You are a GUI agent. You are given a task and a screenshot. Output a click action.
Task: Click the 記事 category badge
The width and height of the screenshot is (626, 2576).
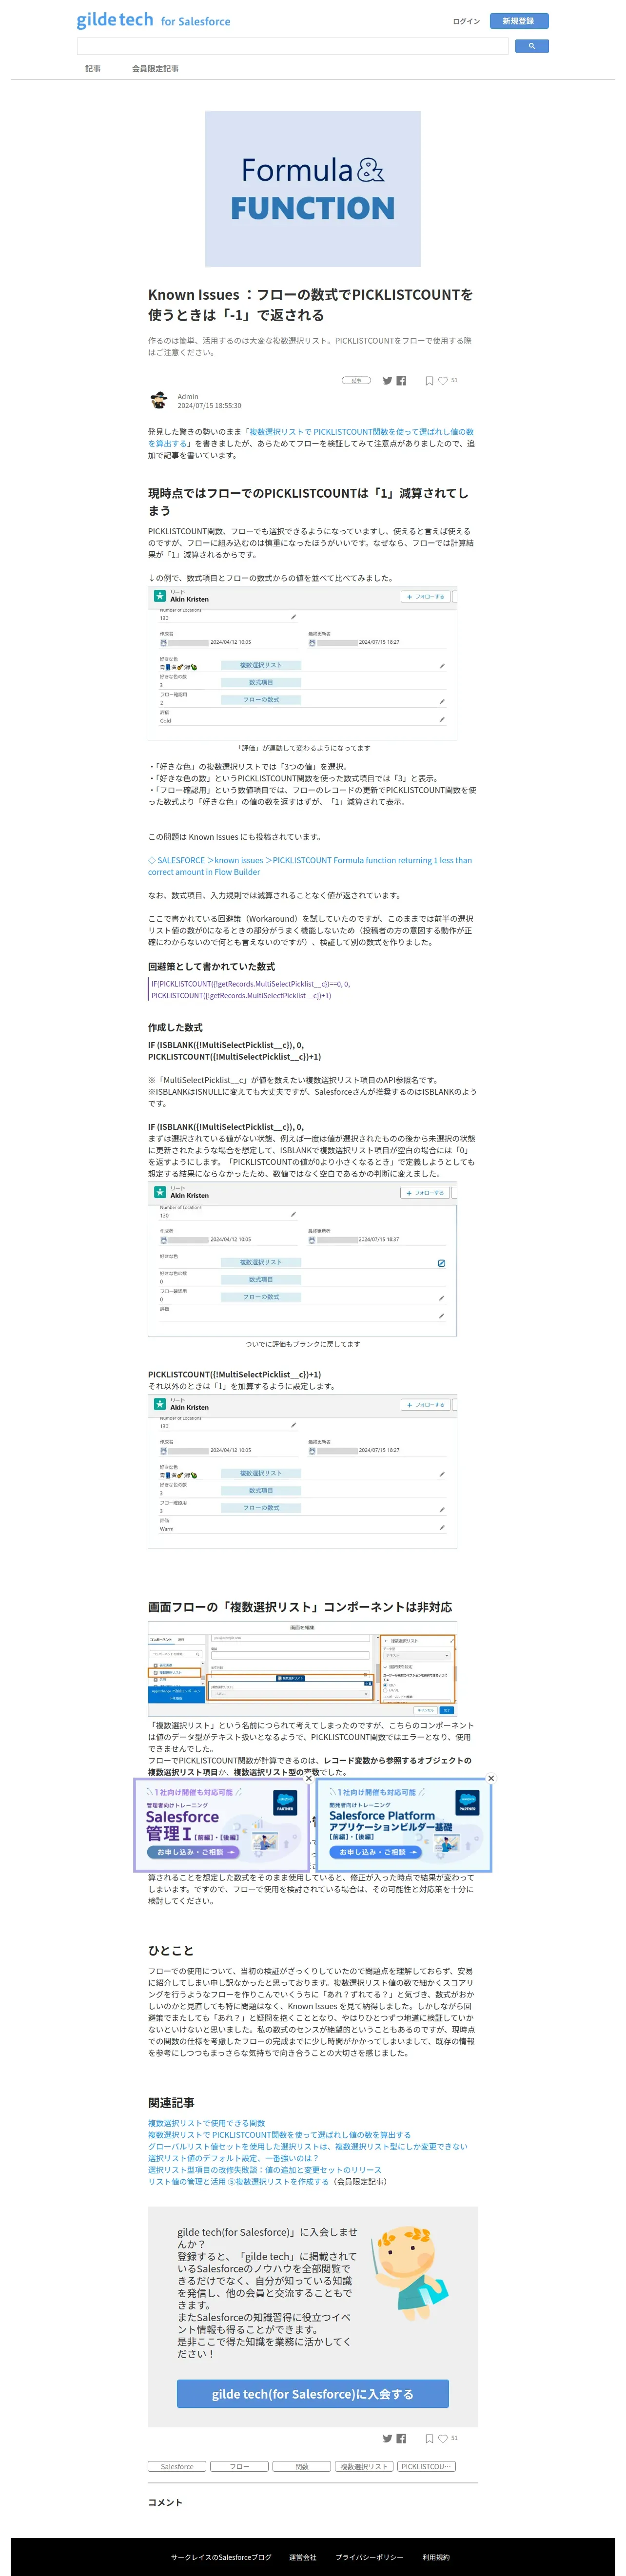pyautogui.click(x=356, y=381)
